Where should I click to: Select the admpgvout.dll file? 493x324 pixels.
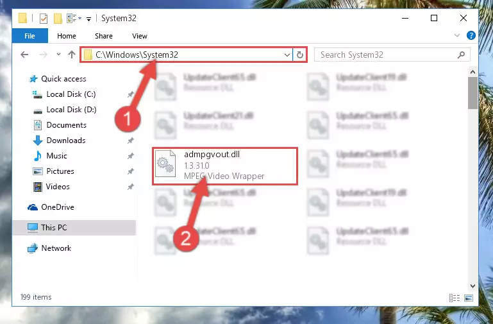tap(225, 166)
